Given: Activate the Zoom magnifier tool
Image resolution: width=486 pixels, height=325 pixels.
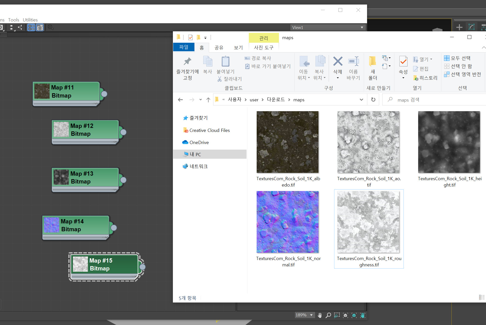Looking at the screenshot, I should click(x=328, y=315).
